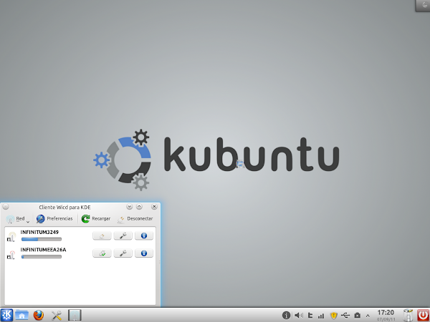The width and height of the screenshot is (430, 322).
Task: Open the Wicd window menu button in title bar
Action: 6,207
